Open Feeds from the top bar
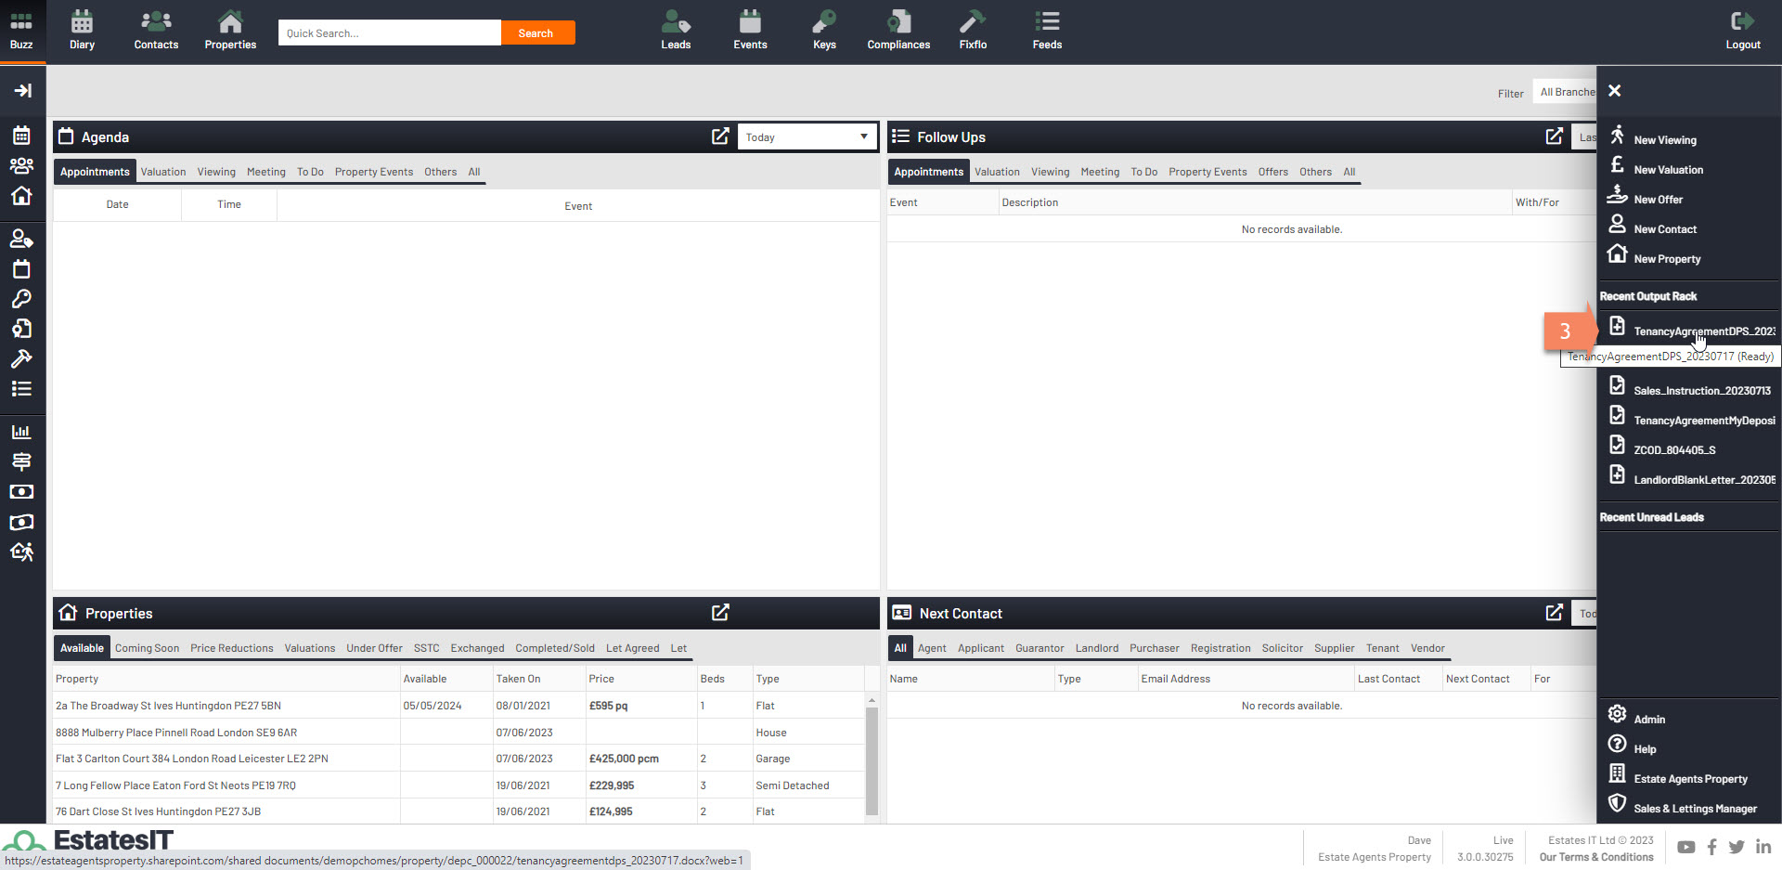This screenshot has height=870, width=1782. [1047, 31]
